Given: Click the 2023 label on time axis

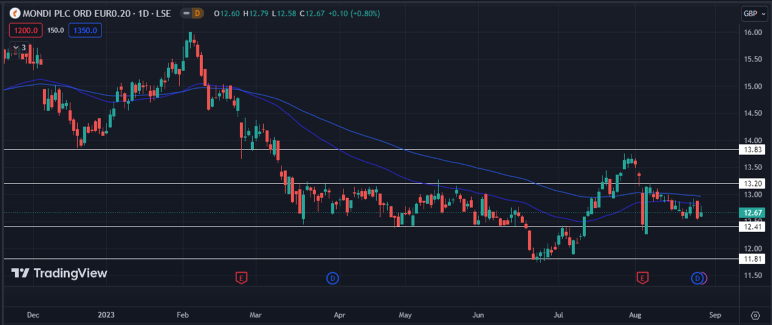Looking at the screenshot, I should (106, 315).
